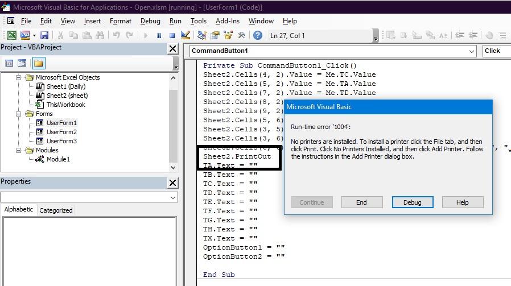The width and height of the screenshot is (511, 286).
Task: Click the Break pause icon
Action: coord(159,35)
